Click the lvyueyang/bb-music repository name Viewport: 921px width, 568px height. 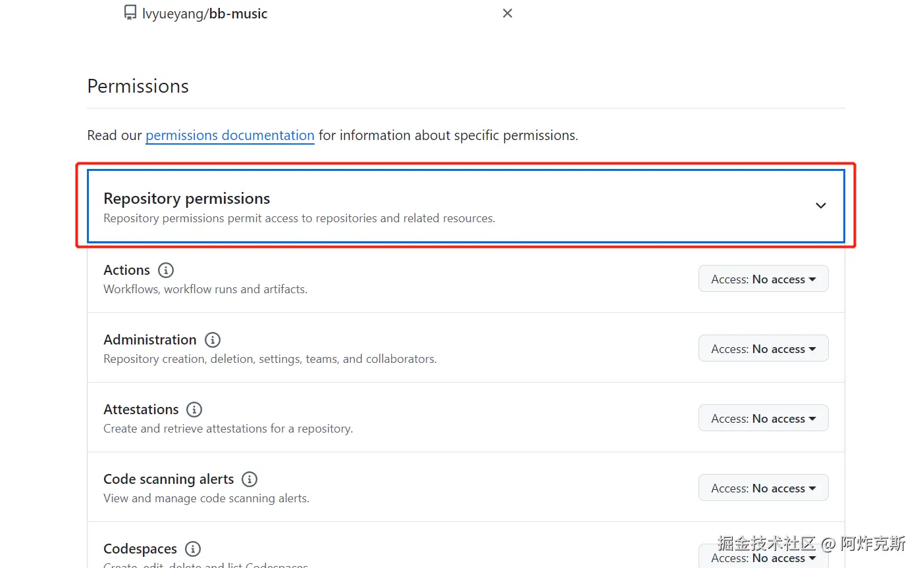click(x=205, y=14)
